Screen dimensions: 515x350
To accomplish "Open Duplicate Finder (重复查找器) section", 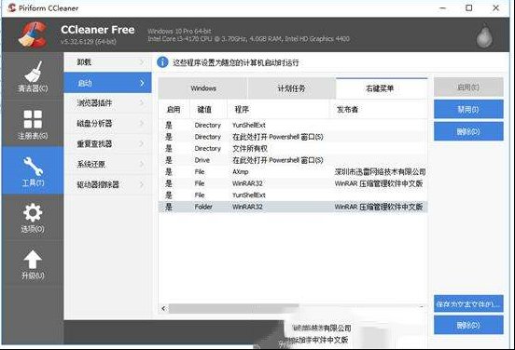I will pos(107,143).
